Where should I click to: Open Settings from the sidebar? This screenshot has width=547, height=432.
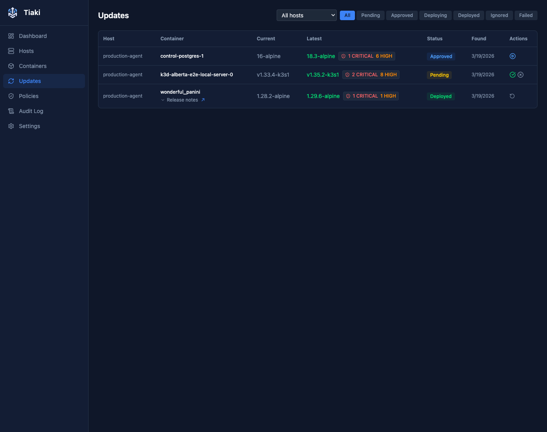(44, 126)
